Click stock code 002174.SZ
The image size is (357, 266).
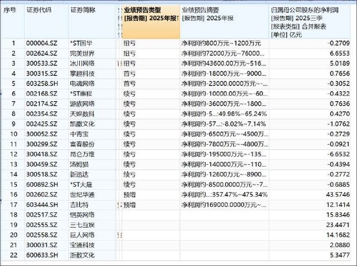(42, 104)
